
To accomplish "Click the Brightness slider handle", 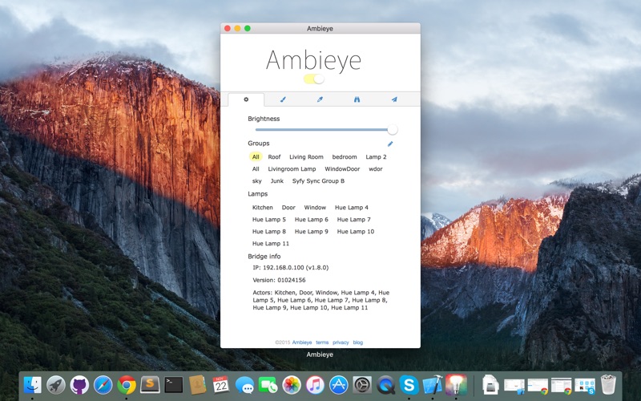I will [x=393, y=130].
